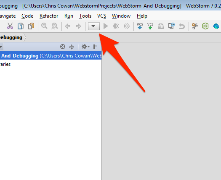Click the Run with Coverage icon
This screenshot has width=221, height=180.
pos(127,26)
